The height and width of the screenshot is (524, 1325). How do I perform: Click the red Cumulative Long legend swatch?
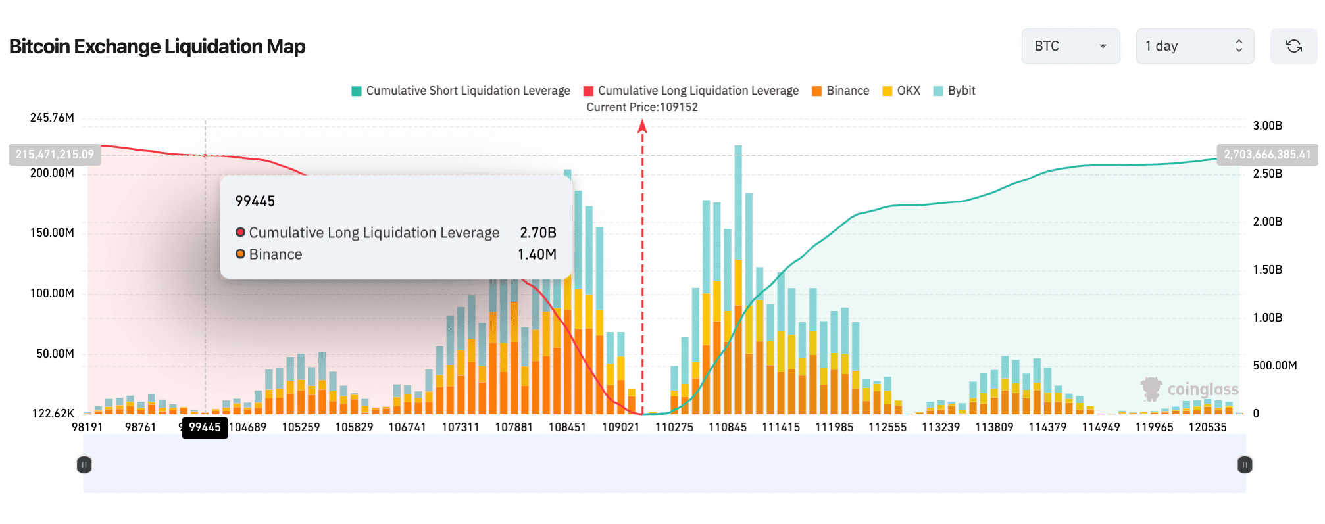(x=588, y=91)
